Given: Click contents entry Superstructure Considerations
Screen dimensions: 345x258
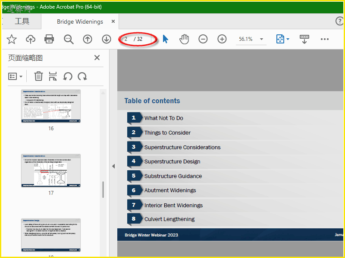Looking at the screenshot, I should click(x=182, y=147).
